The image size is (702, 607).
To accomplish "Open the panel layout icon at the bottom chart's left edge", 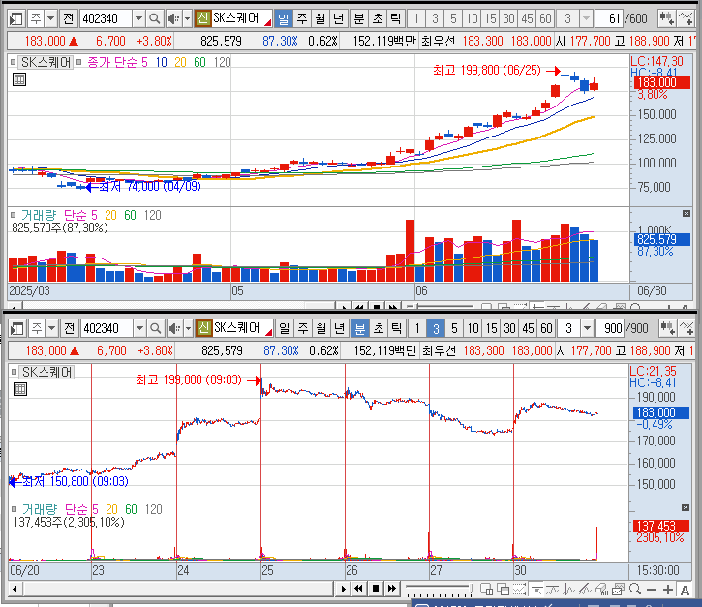I will [x=17, y=328].
